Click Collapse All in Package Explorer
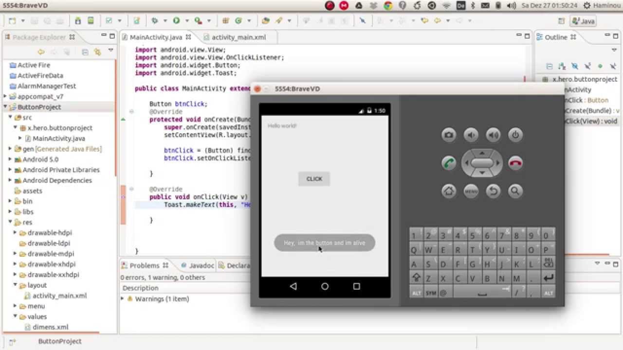623x350 pixels. pos(85,52)
